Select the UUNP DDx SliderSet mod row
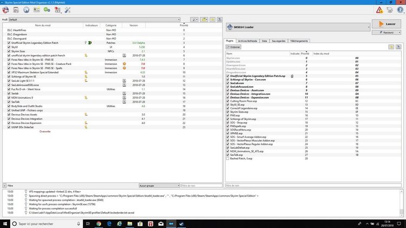Image resolution: width=406 pixels, height=228 pixels. pos(113,127)
